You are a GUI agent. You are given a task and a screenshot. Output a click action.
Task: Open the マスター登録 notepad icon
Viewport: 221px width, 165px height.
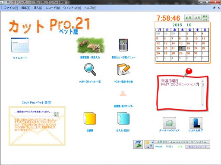(x=123, y=70)
